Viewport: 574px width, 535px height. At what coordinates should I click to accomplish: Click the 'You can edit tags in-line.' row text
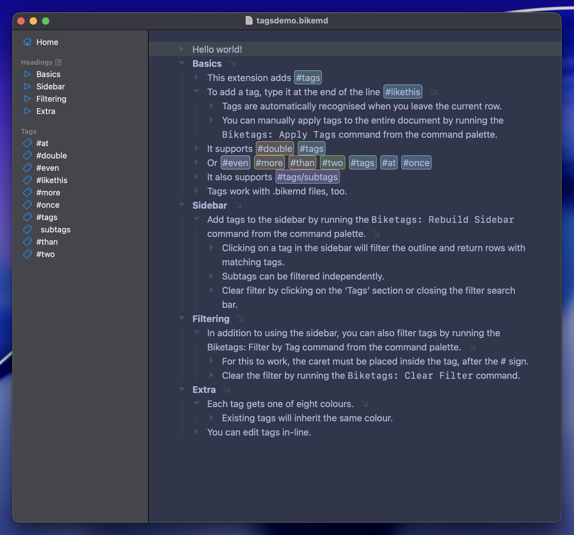point(259,432)
